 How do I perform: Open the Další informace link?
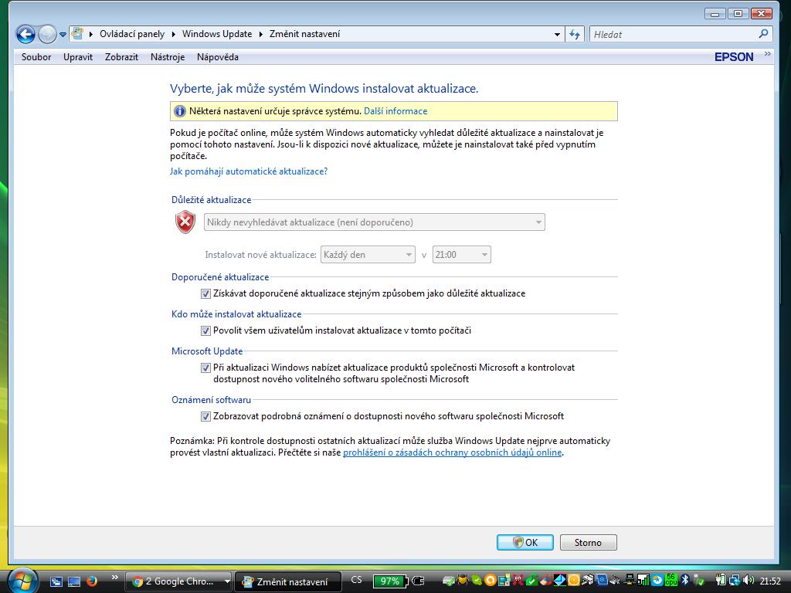pos(395,111)
